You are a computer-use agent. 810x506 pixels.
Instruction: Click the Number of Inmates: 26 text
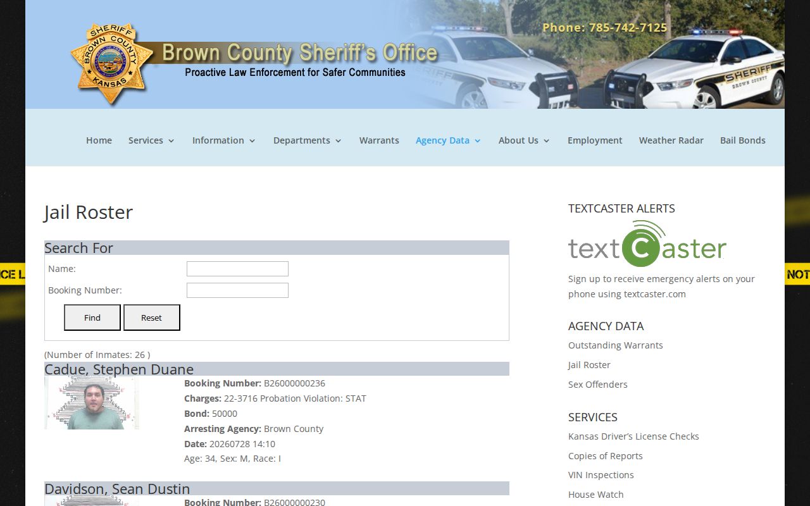(97, 355)
